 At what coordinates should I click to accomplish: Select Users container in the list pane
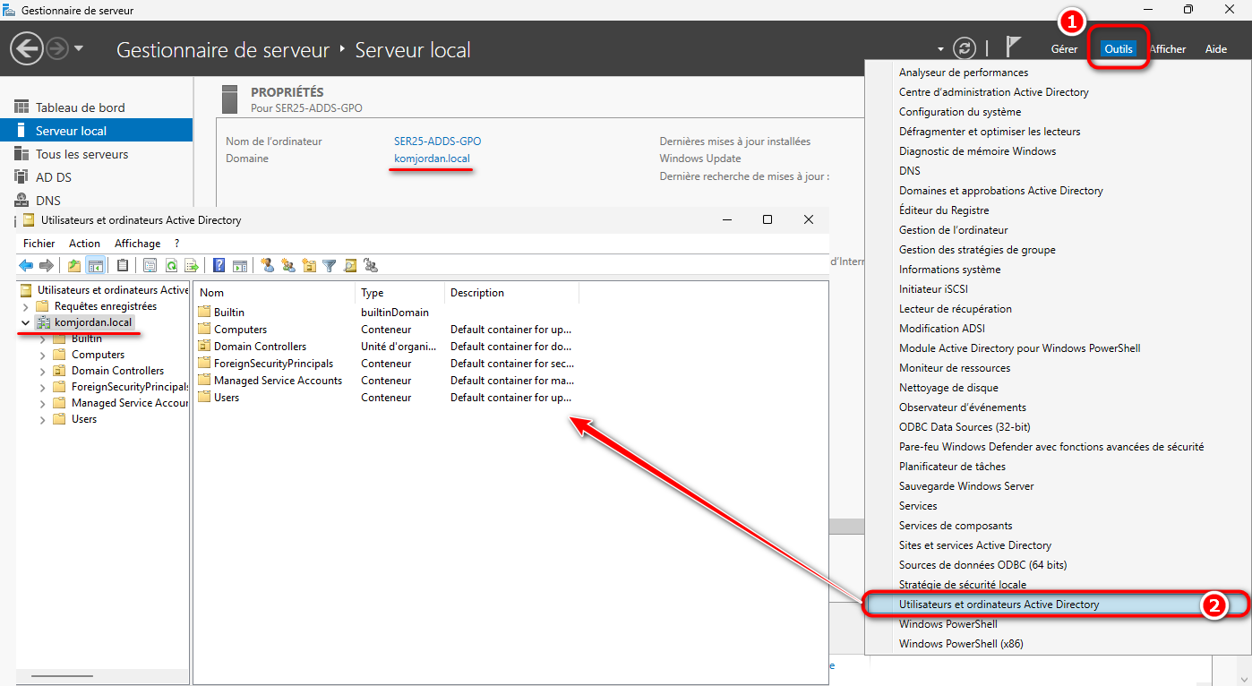tap(227, 398)
